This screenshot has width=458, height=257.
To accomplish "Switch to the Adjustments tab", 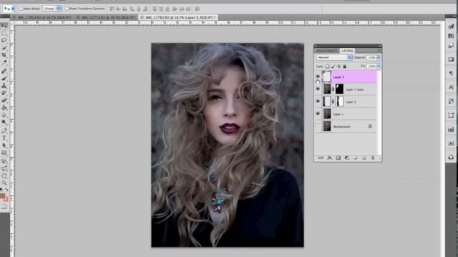I will coord(327,51).
